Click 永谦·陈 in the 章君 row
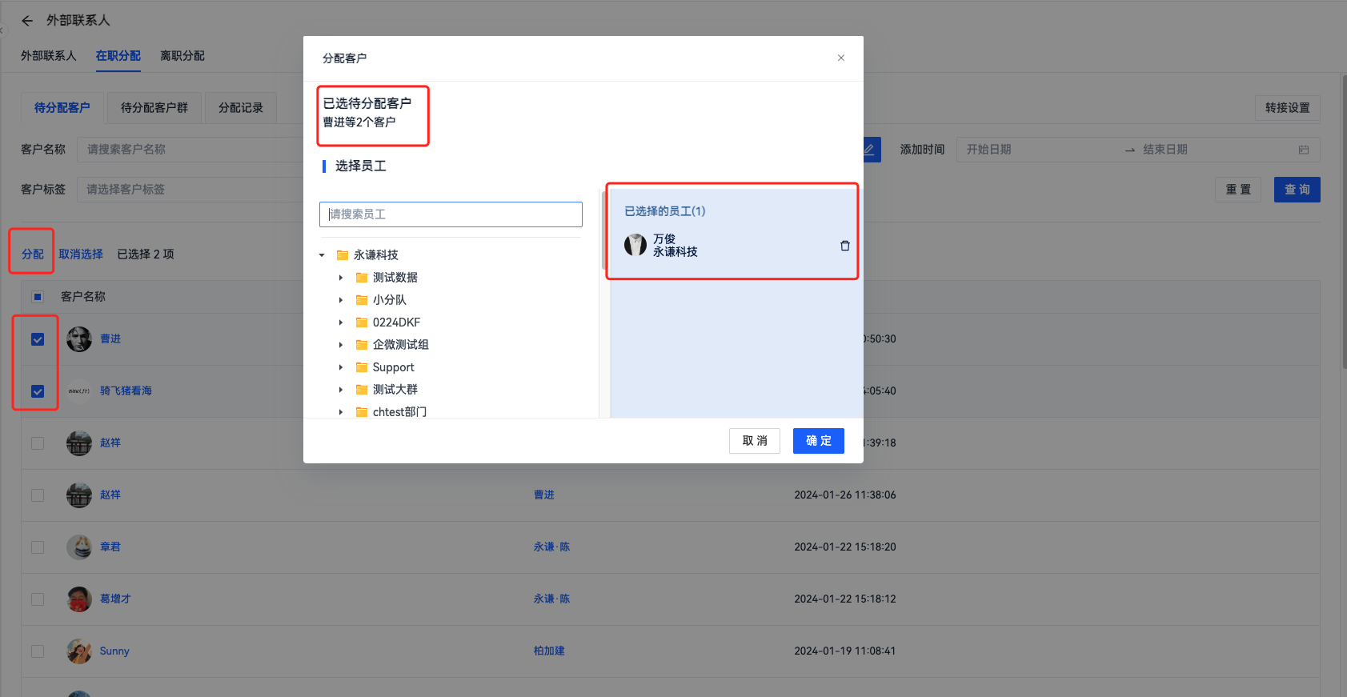The image size is (1347, 697). (552, 547)
